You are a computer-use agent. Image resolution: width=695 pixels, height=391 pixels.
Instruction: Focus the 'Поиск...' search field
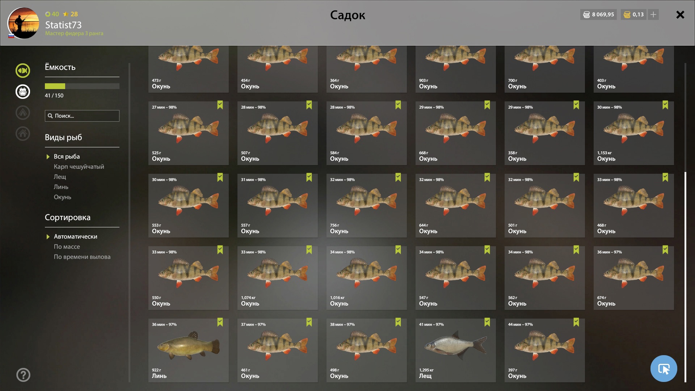click(x=82, y=116)
